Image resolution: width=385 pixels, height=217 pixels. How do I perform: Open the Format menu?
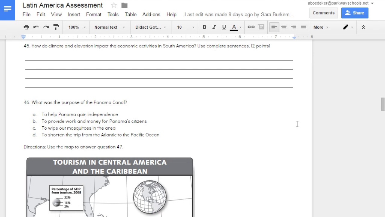pyautogui.click(x=94, y=14)
